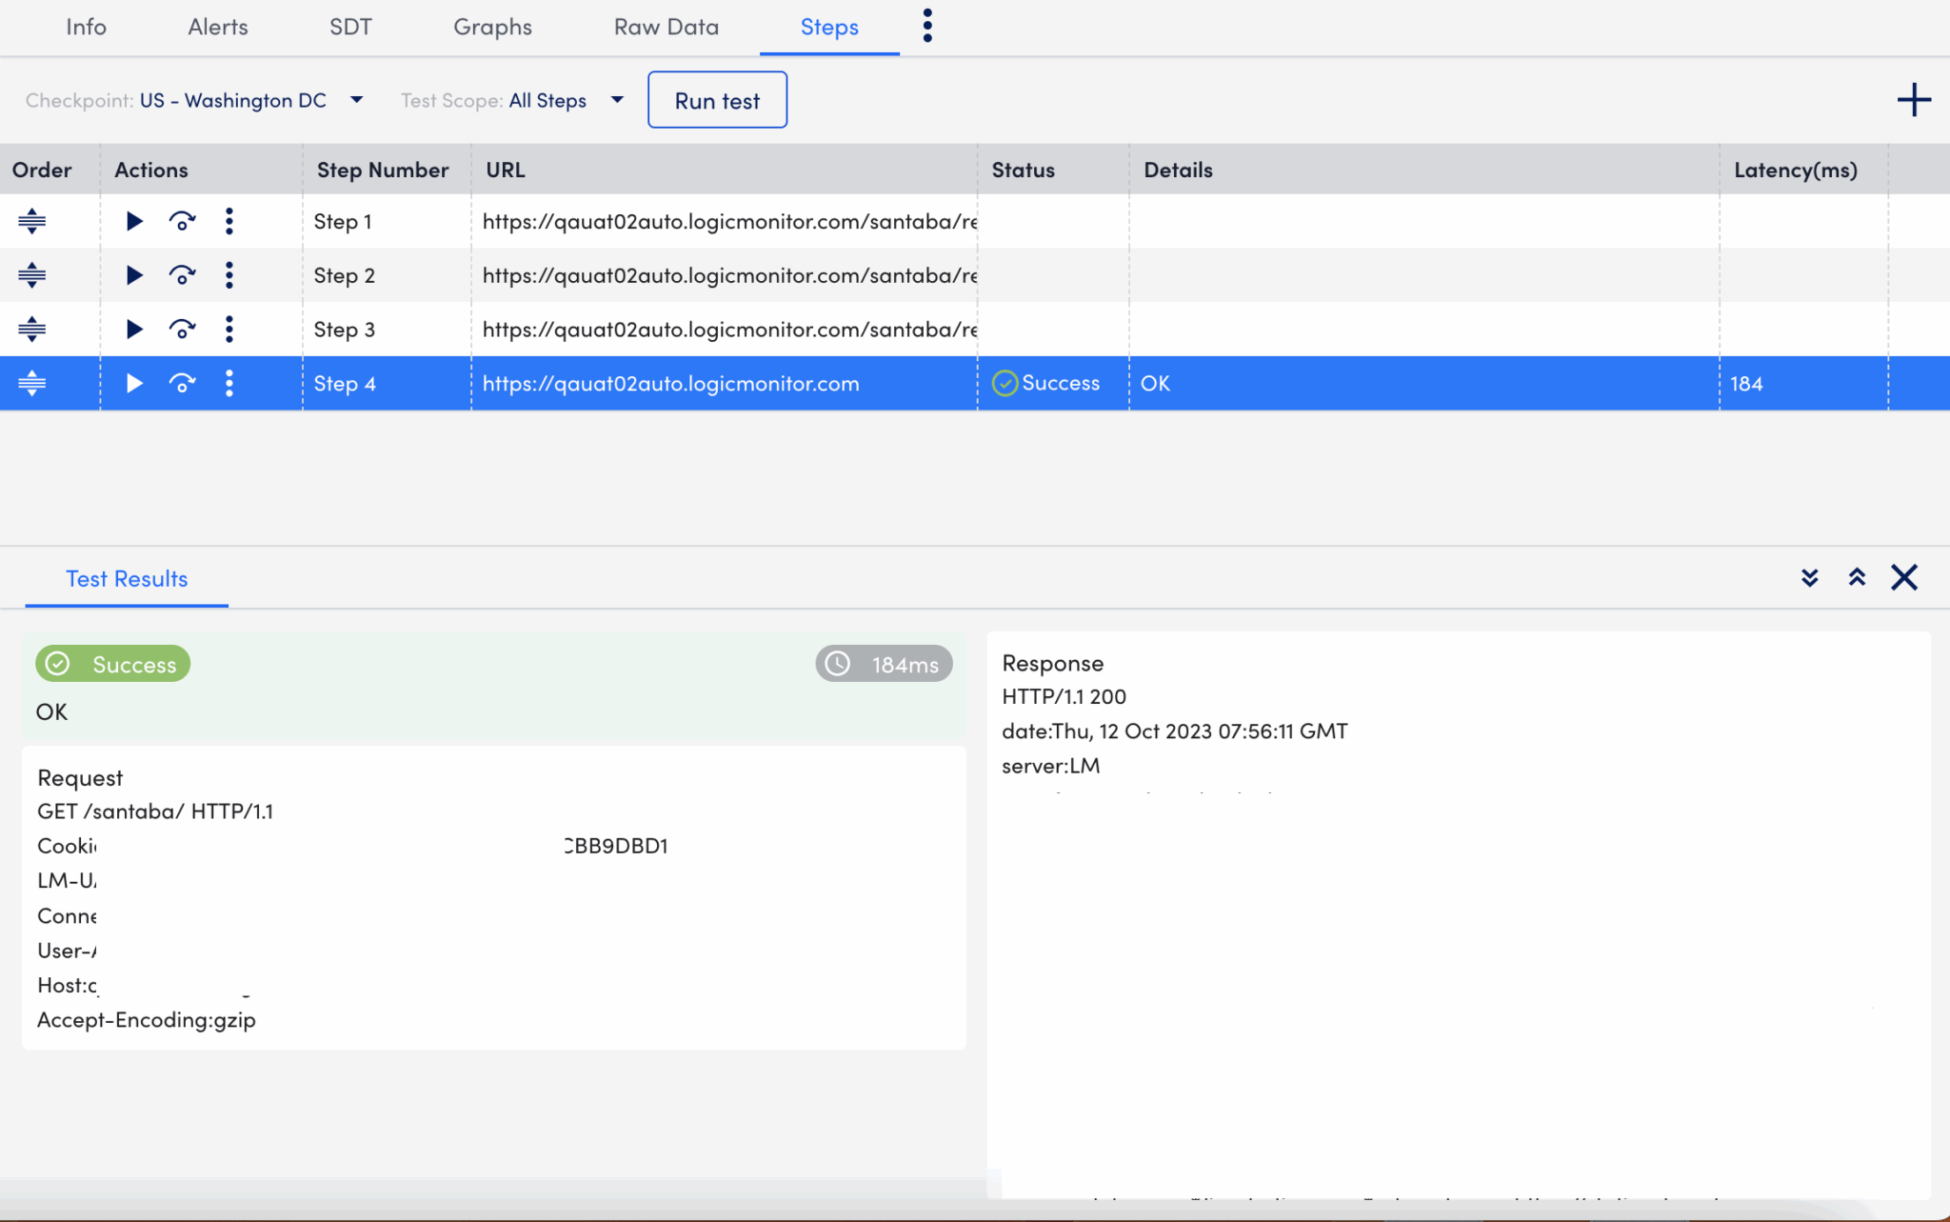Click the Step 4 reorder handle

[x=31, y=383]
